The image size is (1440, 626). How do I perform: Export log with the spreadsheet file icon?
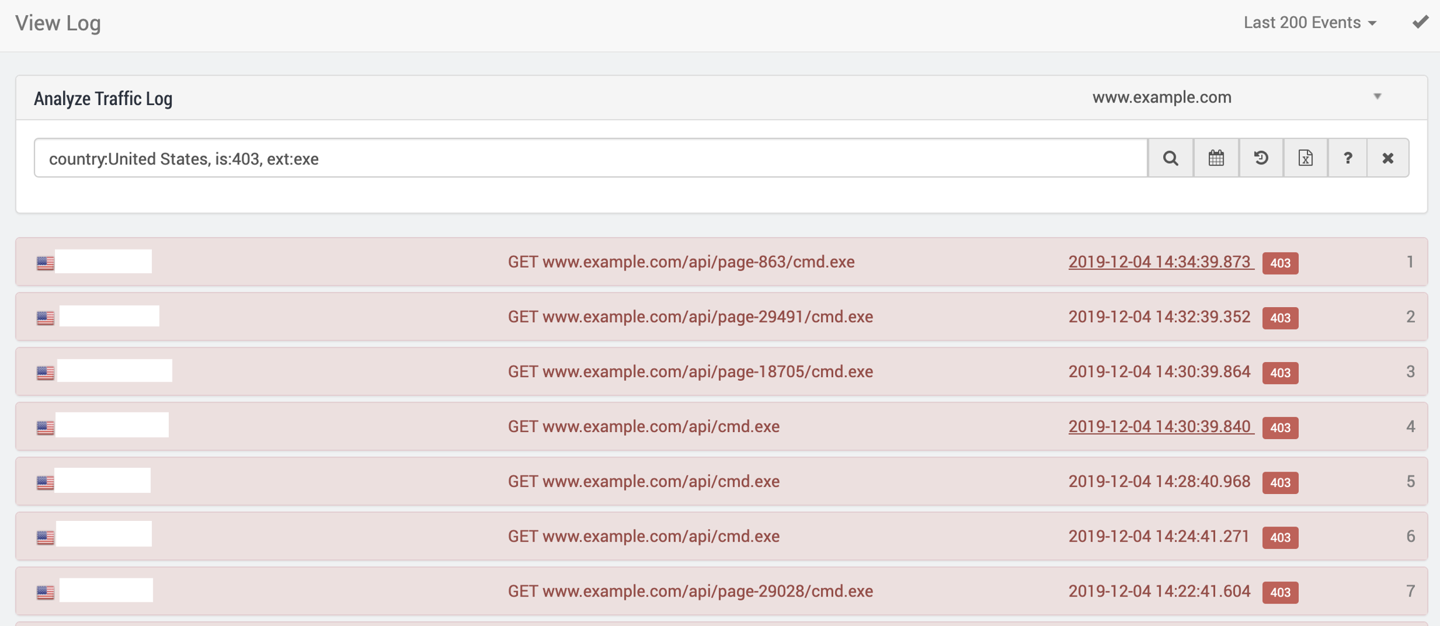point(1306,158)
